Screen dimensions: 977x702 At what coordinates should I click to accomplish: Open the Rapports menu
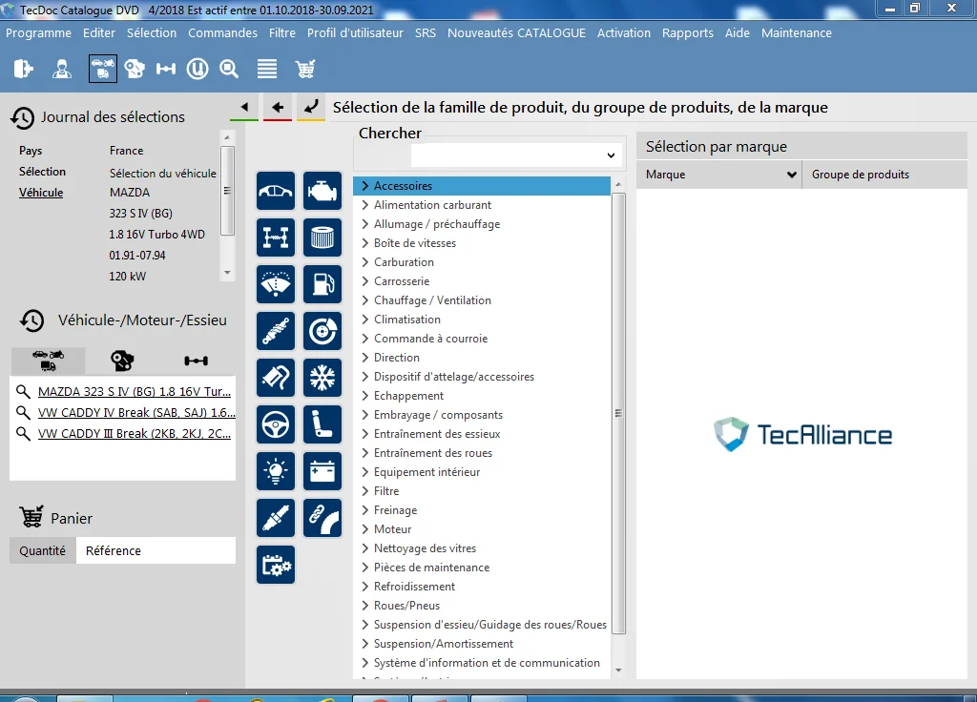687,33
